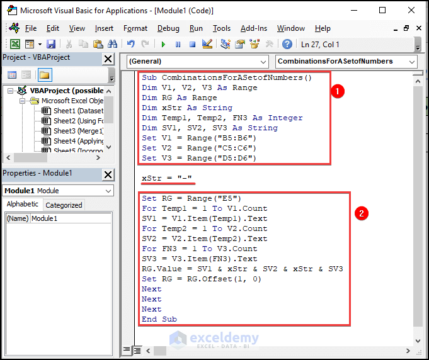Click the Paste clipboard icon
This screenshot has height=360, width=429.
98,44
